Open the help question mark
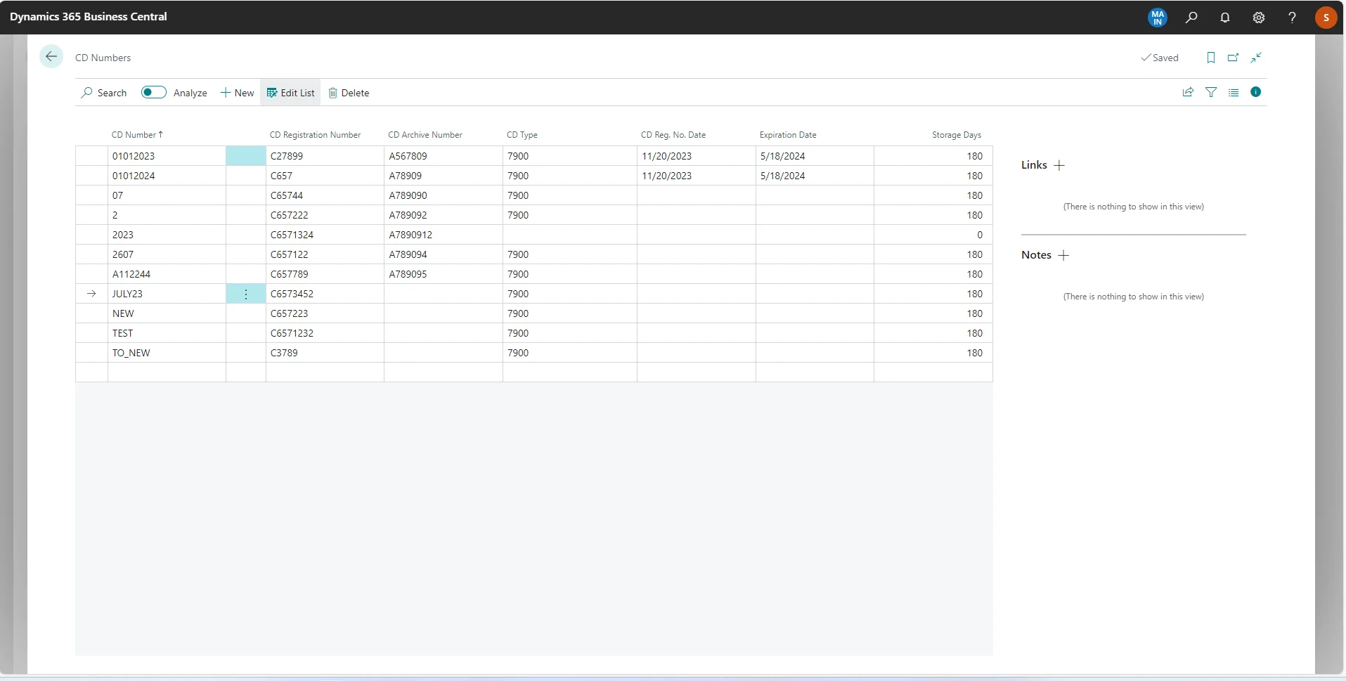 point(1292,18)
